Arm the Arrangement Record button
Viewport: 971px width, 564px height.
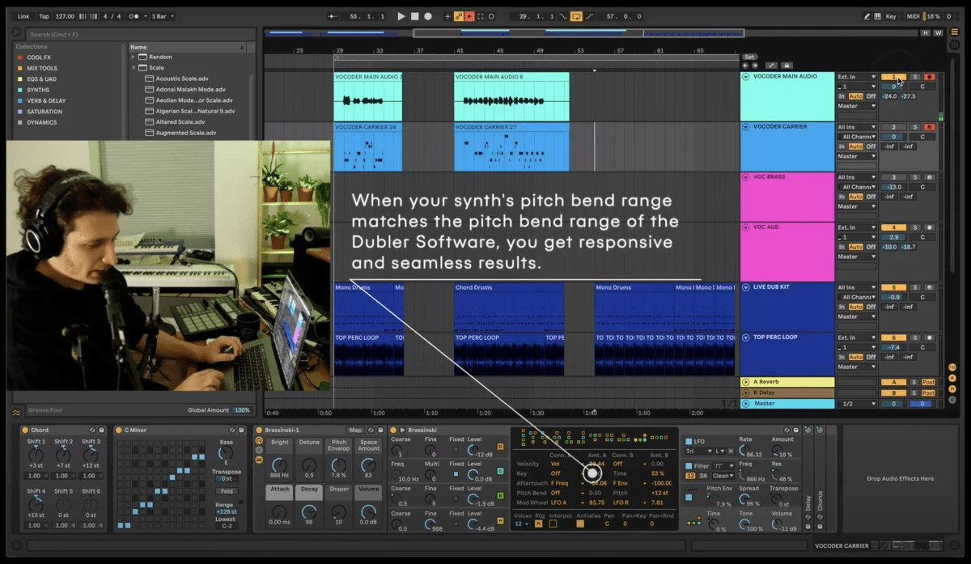(428, 16)
